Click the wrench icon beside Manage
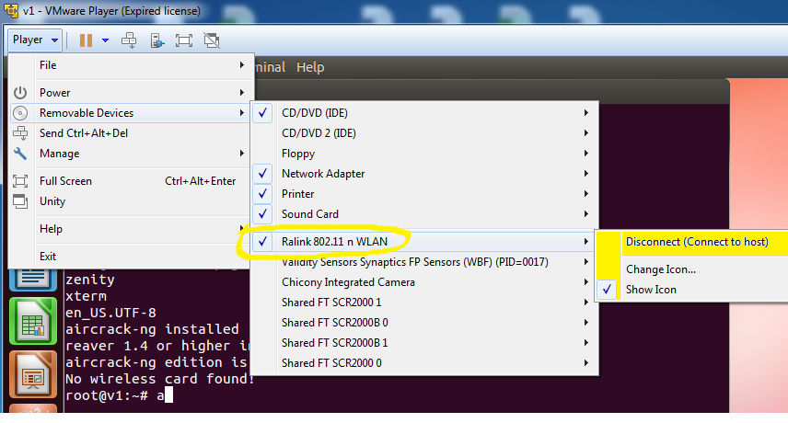The width and height of the screenshot is (788, 423). click(20, 154)
